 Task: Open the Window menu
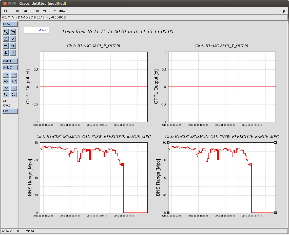click(x=60, y=11)
